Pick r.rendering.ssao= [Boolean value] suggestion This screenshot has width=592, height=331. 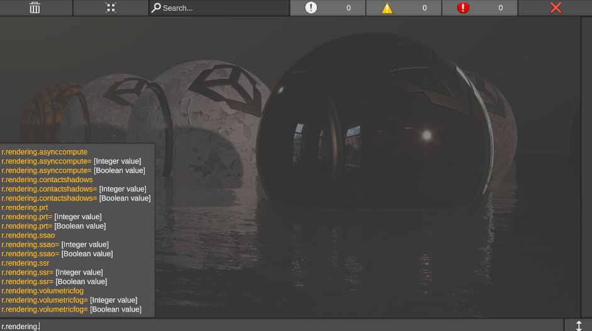tap(57, 254)
